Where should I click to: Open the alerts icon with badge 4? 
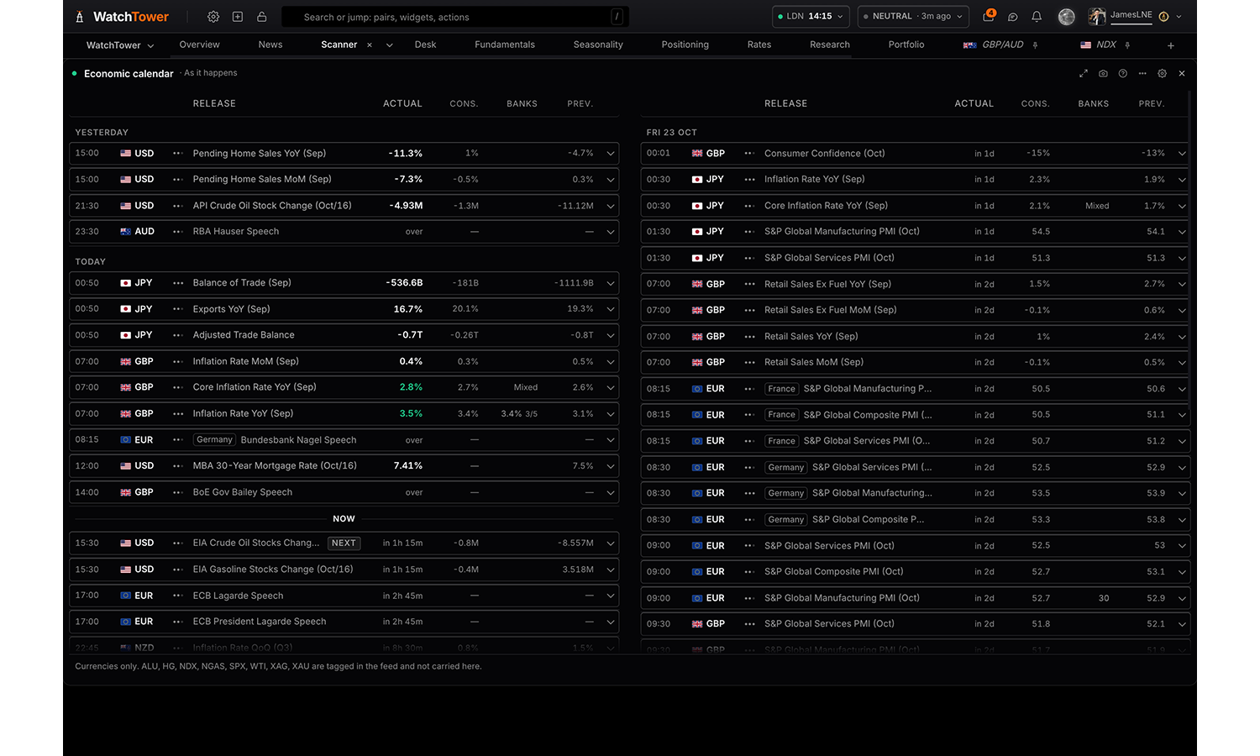[989, 16]
